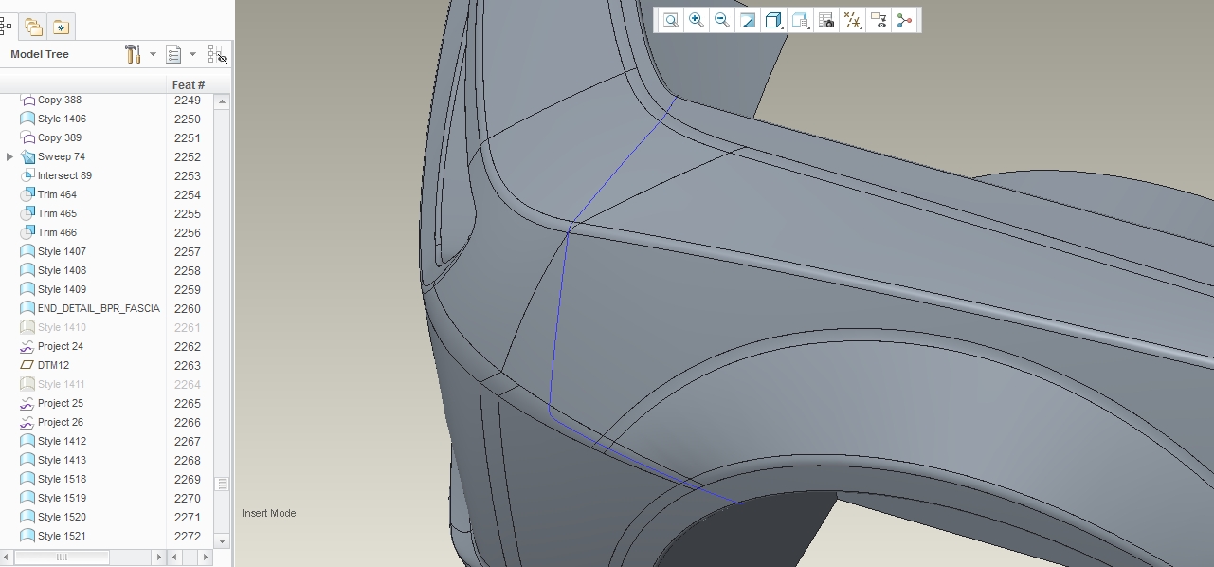This screenshot has height=567, width=1214.
Task: Click the Intersect 89 feature icon
Action: point(27,175)
